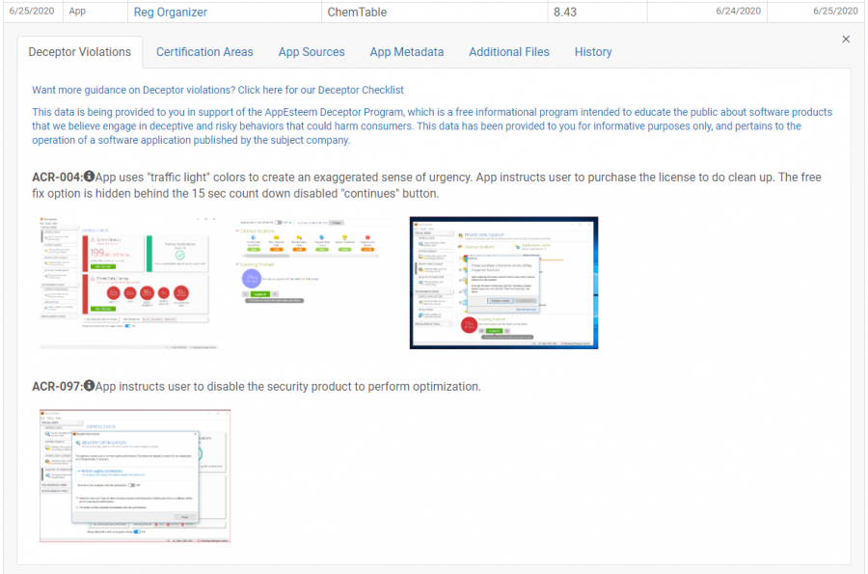This screenshot has width=868, height=574.
Task: Open the Deceptor Violations tab
Action: pyautogui.click(x=80, y=52)
